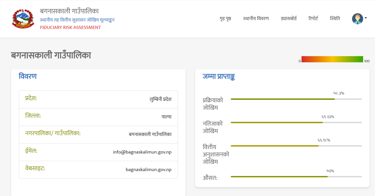The image size is (375, 196).
Task: Click नगरपालिका/ गाउँपालिका: row label
Action: click(x=53, y=133)
